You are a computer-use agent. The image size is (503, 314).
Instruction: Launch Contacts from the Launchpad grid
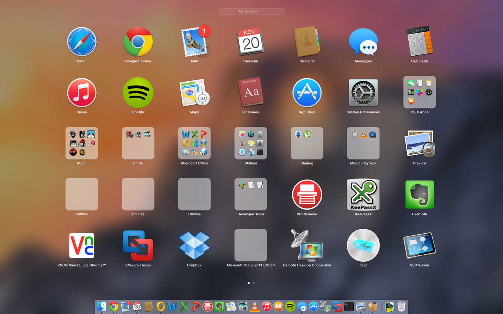click(307, 42)
